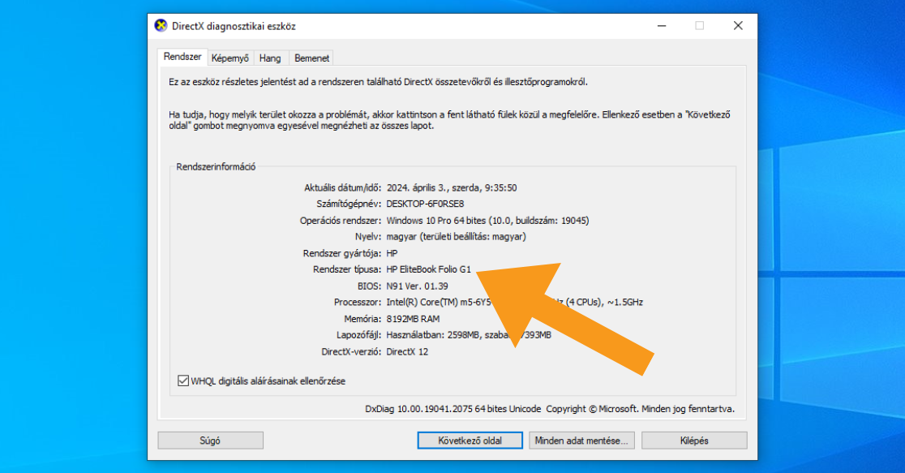Click the Következő oldal button
Image resolution: width=905 pixels, height=473 pixels.
(x=470, y=441)
